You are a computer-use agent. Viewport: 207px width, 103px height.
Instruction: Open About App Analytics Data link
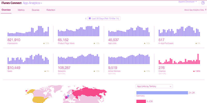coord(194,10)
